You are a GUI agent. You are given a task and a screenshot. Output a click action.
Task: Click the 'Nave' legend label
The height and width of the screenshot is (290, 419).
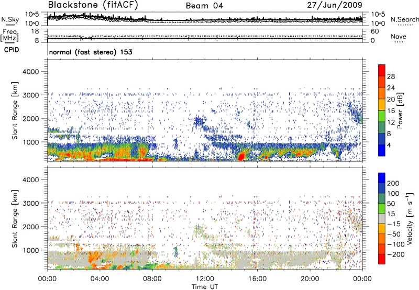pyautogui.click(x=399, y=36)
